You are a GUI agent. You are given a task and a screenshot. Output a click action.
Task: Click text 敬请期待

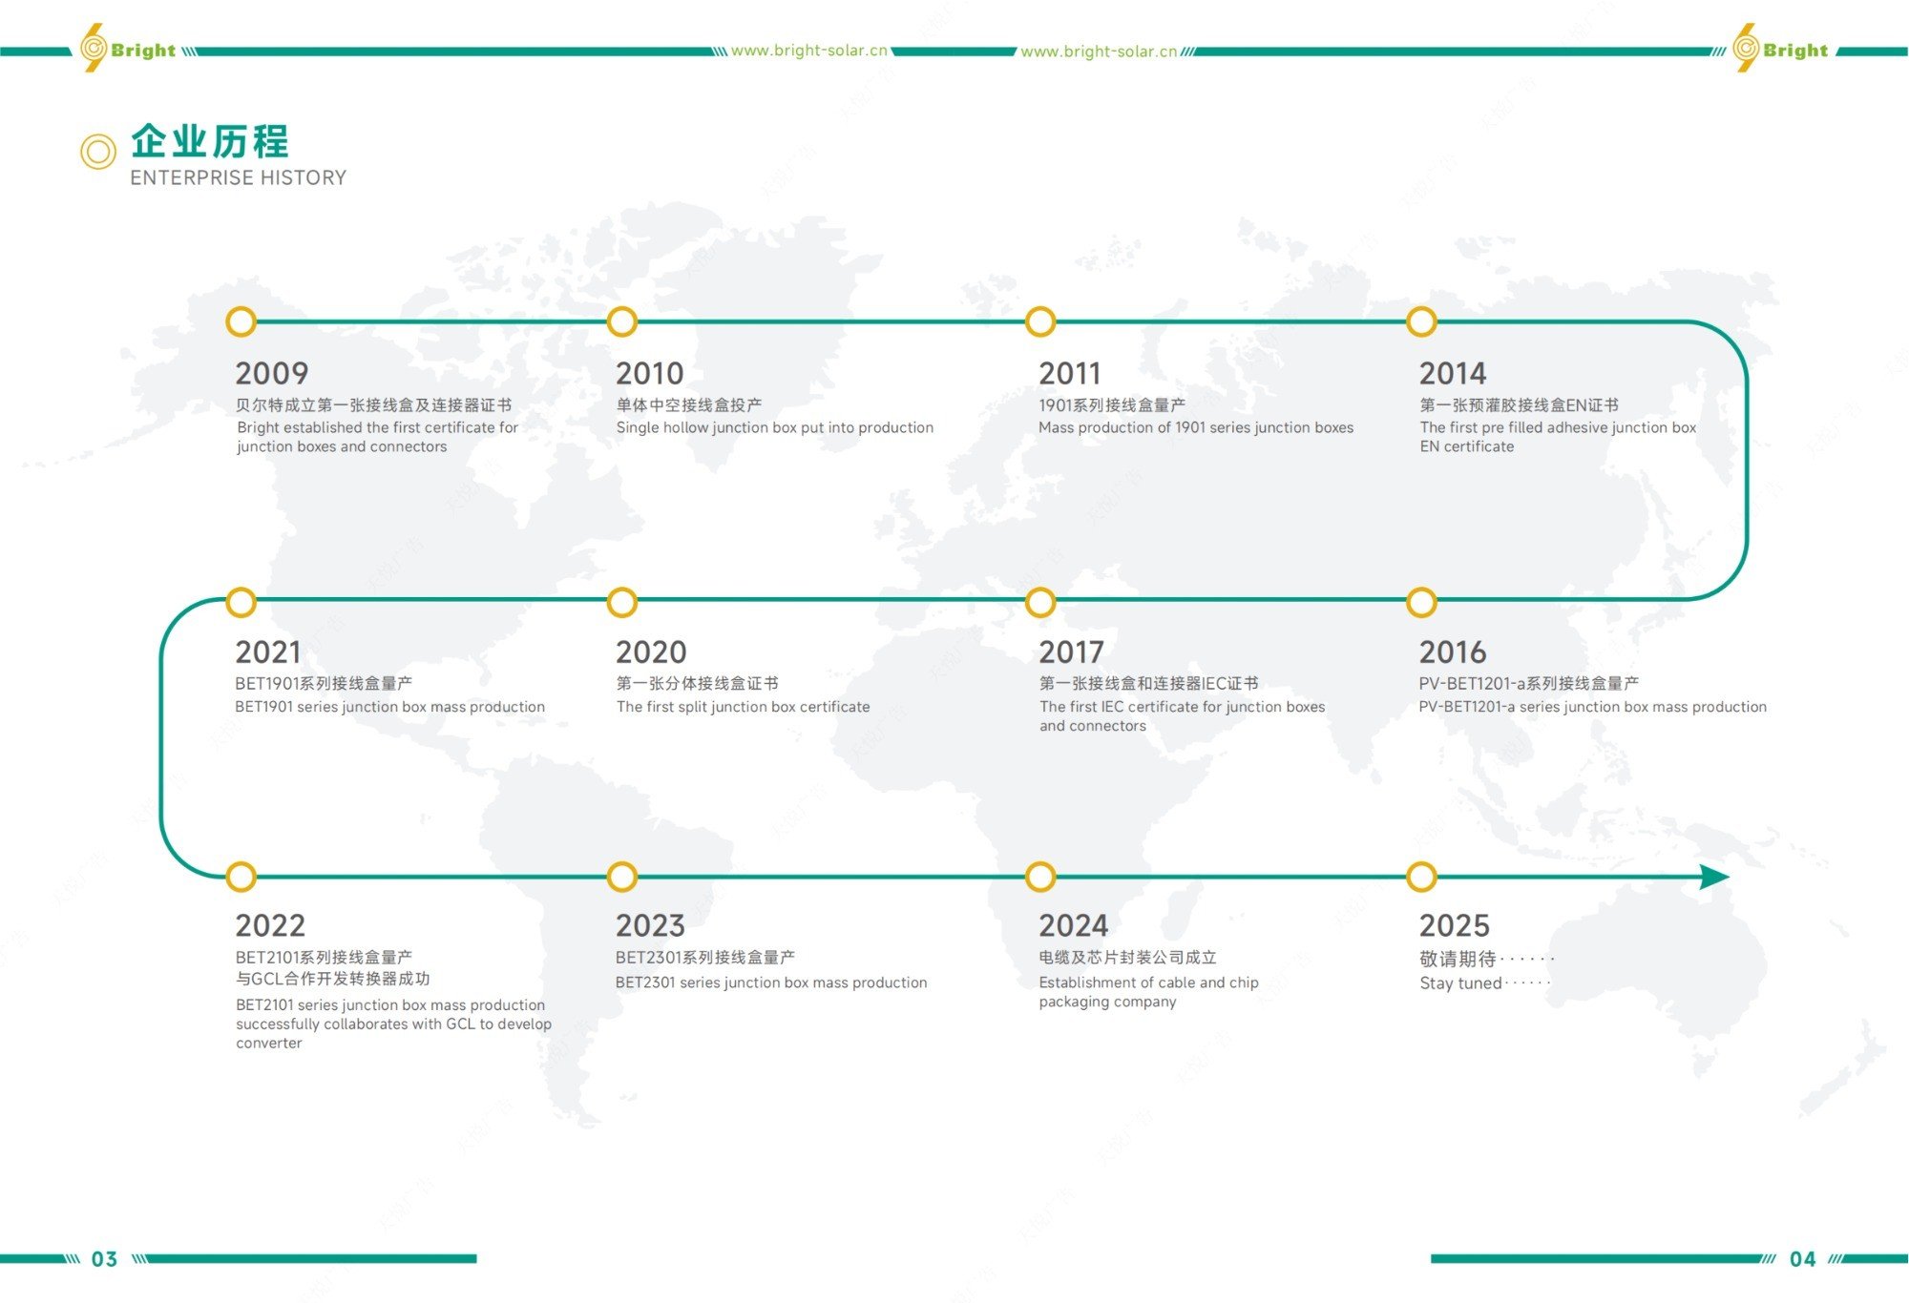[x=1458, y=959]
